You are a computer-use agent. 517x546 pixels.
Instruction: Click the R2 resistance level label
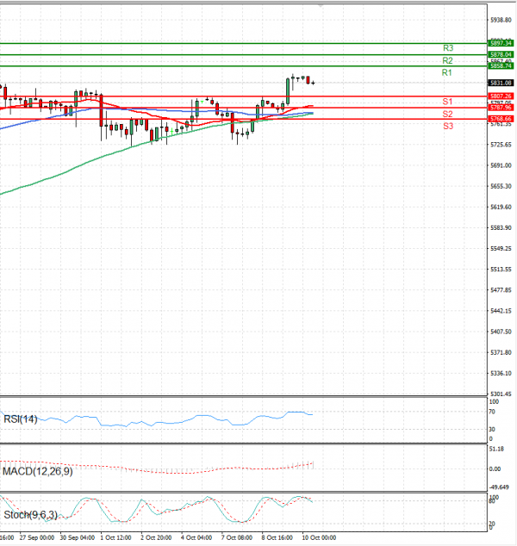click(x=447, y=60)
